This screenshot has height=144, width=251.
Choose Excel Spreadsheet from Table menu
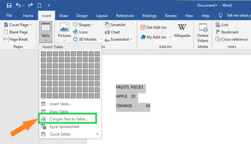64,127
